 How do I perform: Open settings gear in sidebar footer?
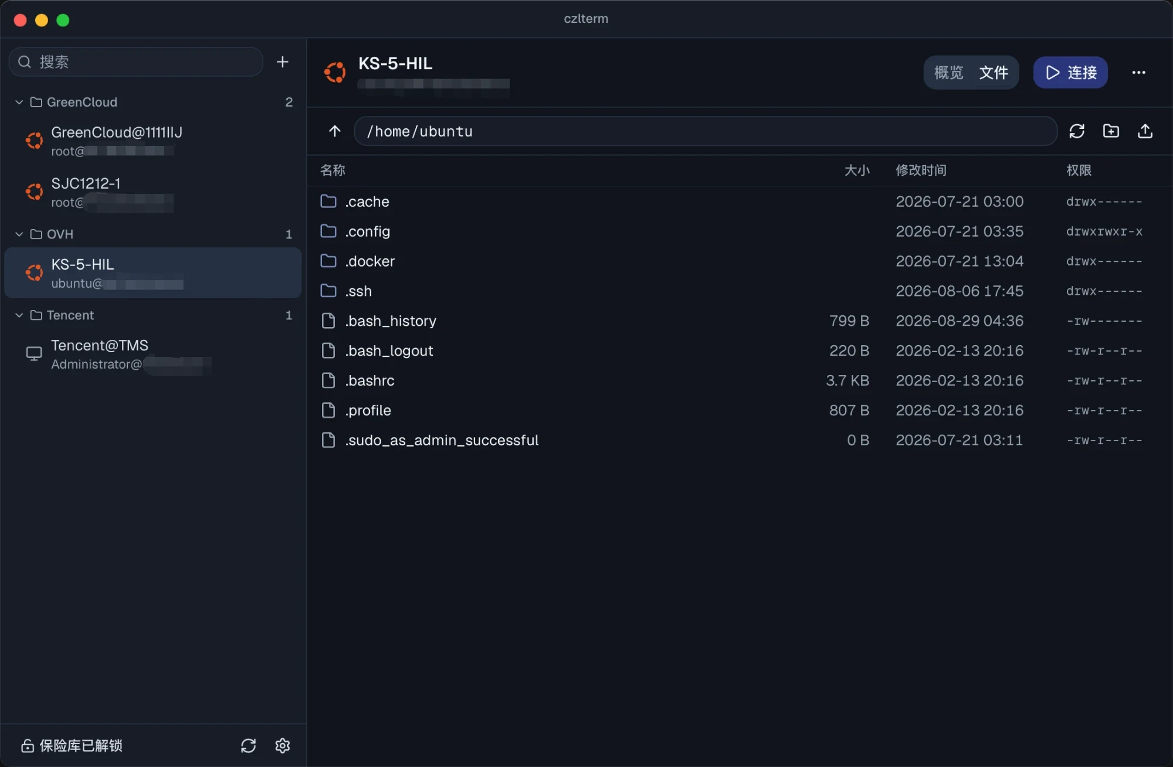pos(283,745)
